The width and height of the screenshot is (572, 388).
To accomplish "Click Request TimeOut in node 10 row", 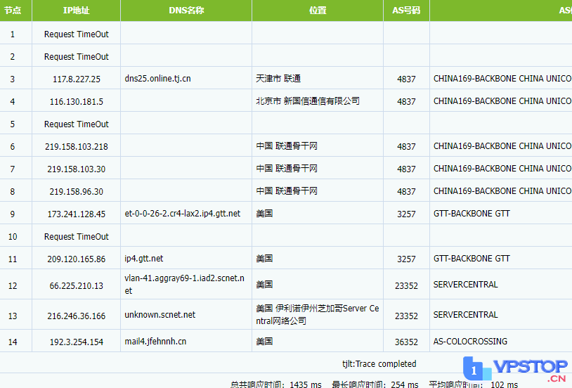I will point(76,237).
